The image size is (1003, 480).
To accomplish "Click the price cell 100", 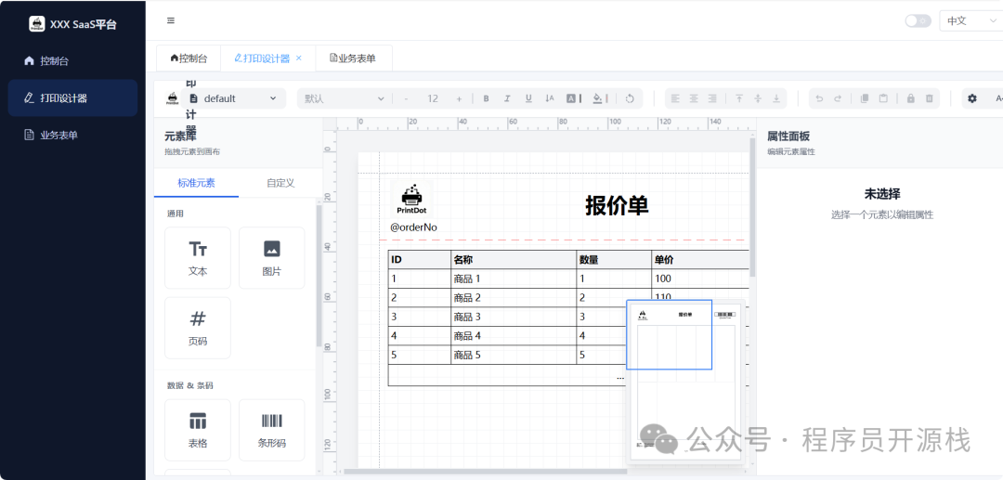I will tap(700, 279).
